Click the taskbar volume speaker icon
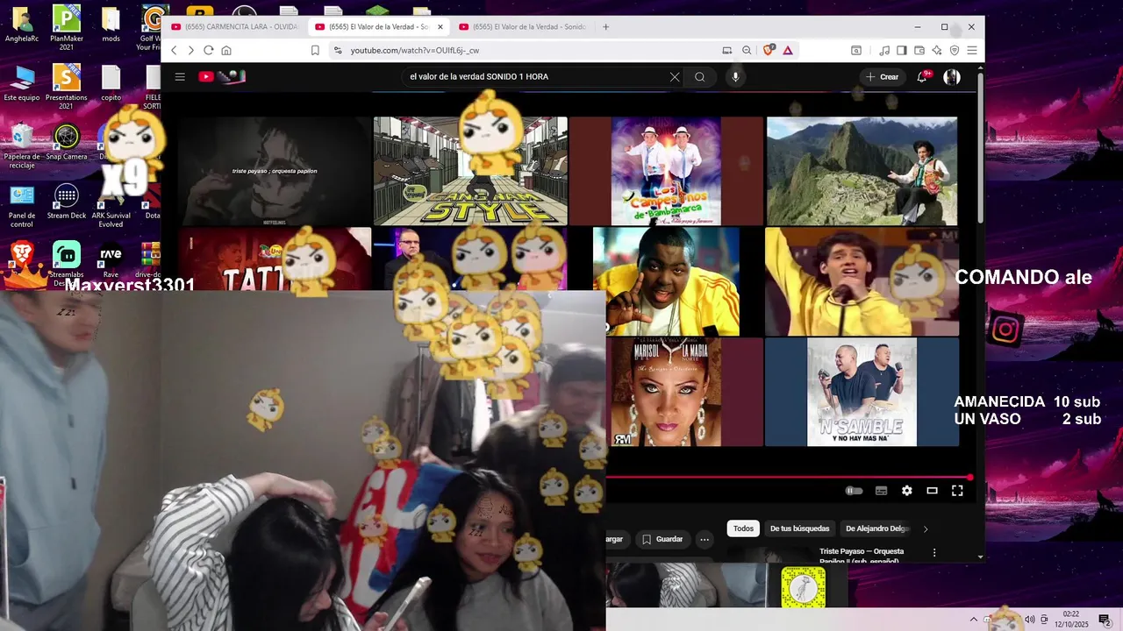The image size is (1123, 631). pos(1029,620)
